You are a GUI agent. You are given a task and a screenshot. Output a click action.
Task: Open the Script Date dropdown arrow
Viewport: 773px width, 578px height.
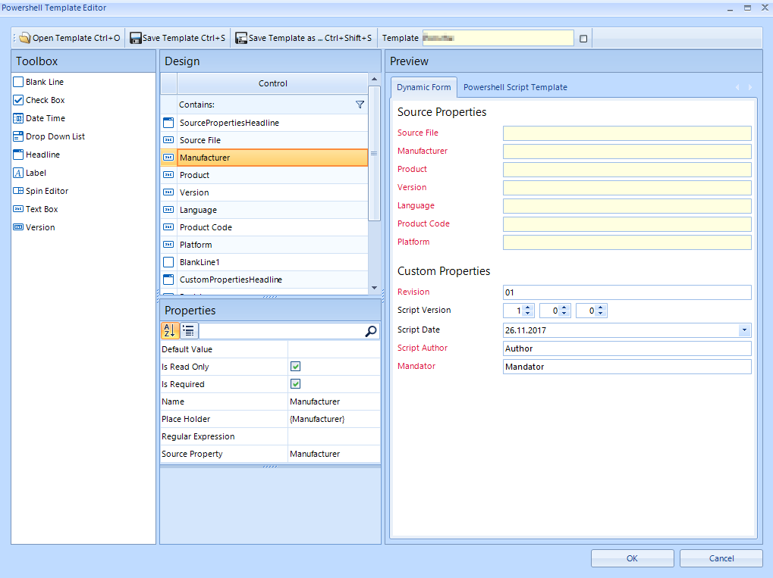click(x=744, y=330)
